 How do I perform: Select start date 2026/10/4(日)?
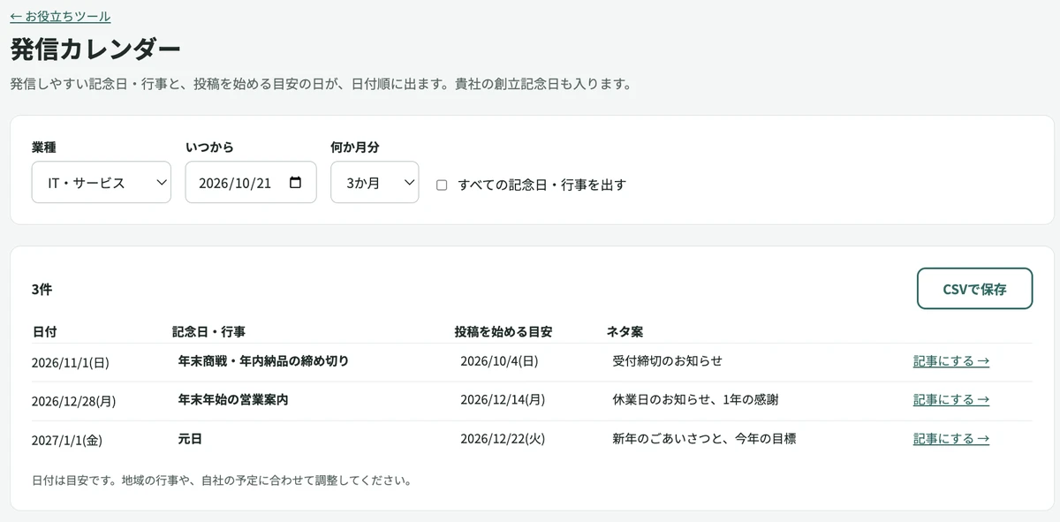[499, 361]
